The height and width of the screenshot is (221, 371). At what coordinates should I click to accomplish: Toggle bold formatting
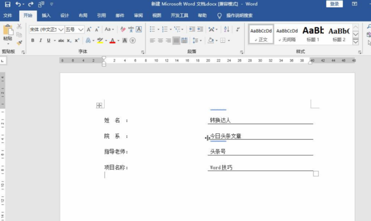(x=33, y=41)
